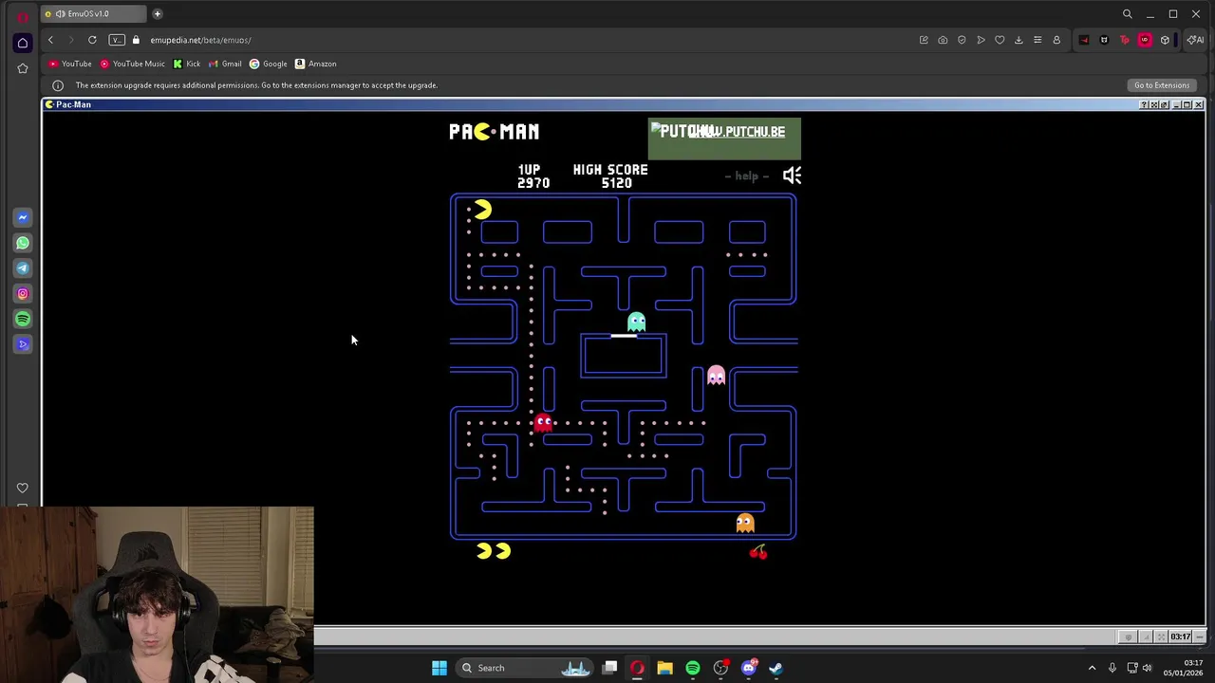Click the pink uBlock-style extension icon
Viewport: 1215px width, 683px height.
1145,40
